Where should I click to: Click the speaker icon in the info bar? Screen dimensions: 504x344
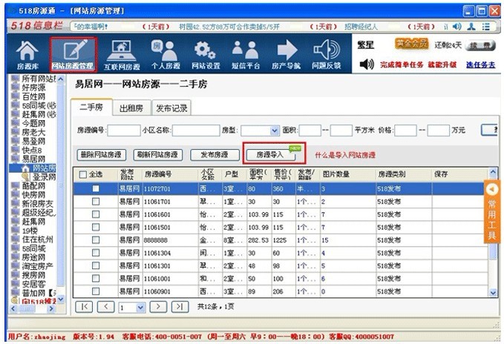click(x=456, y=26)
